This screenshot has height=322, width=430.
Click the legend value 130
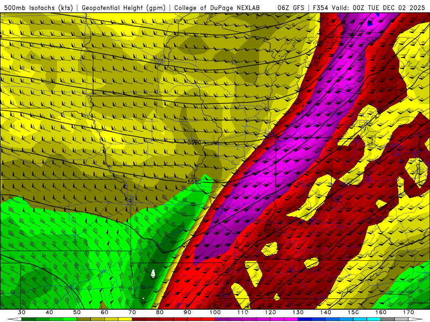298,312
